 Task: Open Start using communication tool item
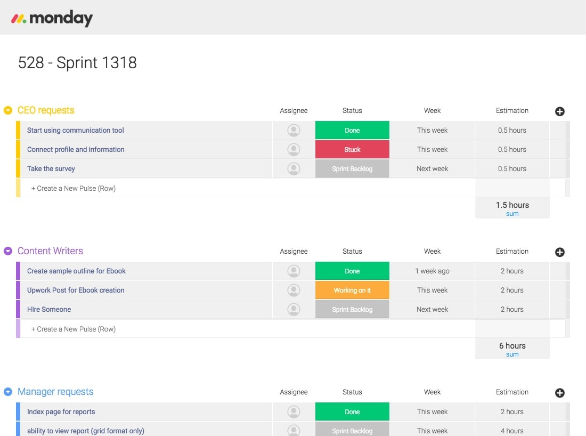click(x=75, y=130)
